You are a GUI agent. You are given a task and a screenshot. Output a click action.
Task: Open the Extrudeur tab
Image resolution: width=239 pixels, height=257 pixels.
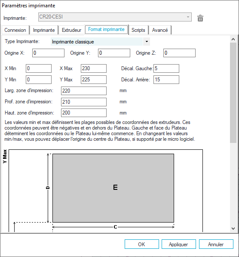71,30
